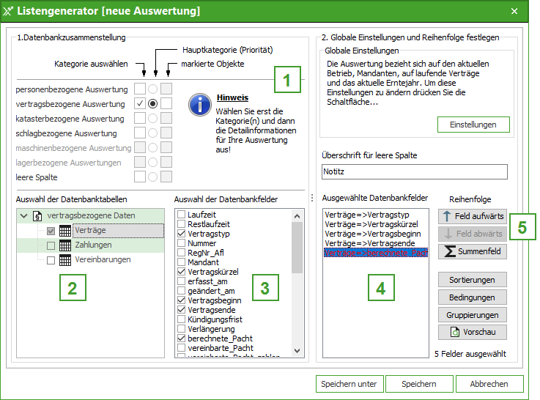Open the Einstellungen global settings
The image size is (540, 400).
[x=473, y=125]
